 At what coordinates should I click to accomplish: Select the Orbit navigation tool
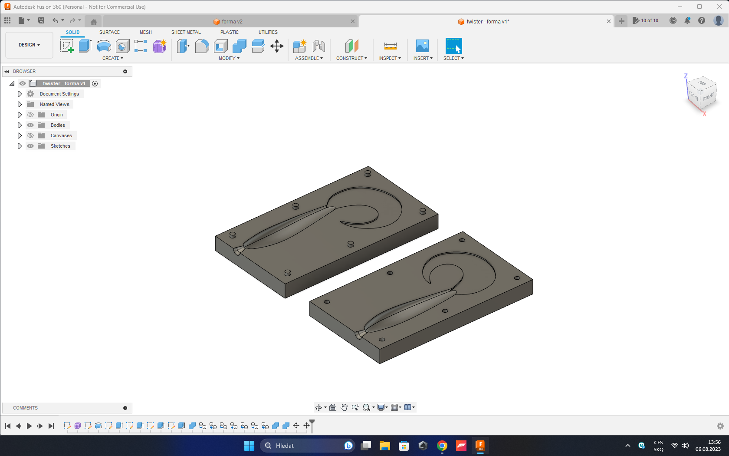(319, 407)
